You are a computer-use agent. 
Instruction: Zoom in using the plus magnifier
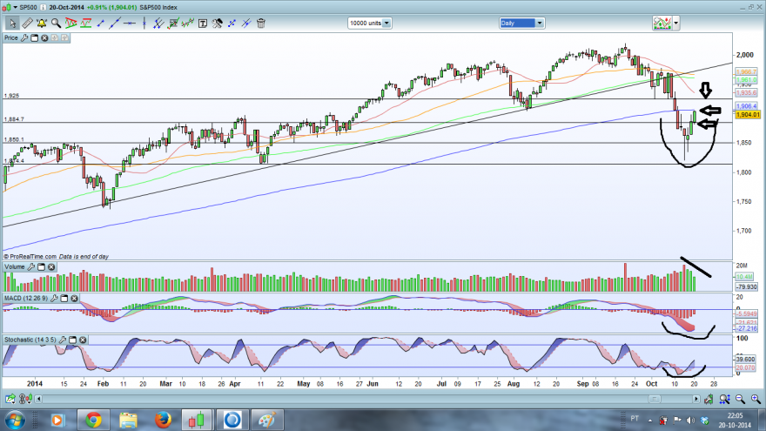(x=756, y=400)
